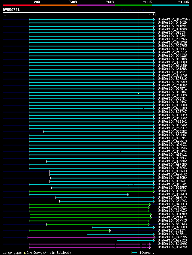Image resolution: width=192 pixels, height=255 pixels.
Task: Select the UniRef100_P11471 label
Action: click(x=172, y=217)
